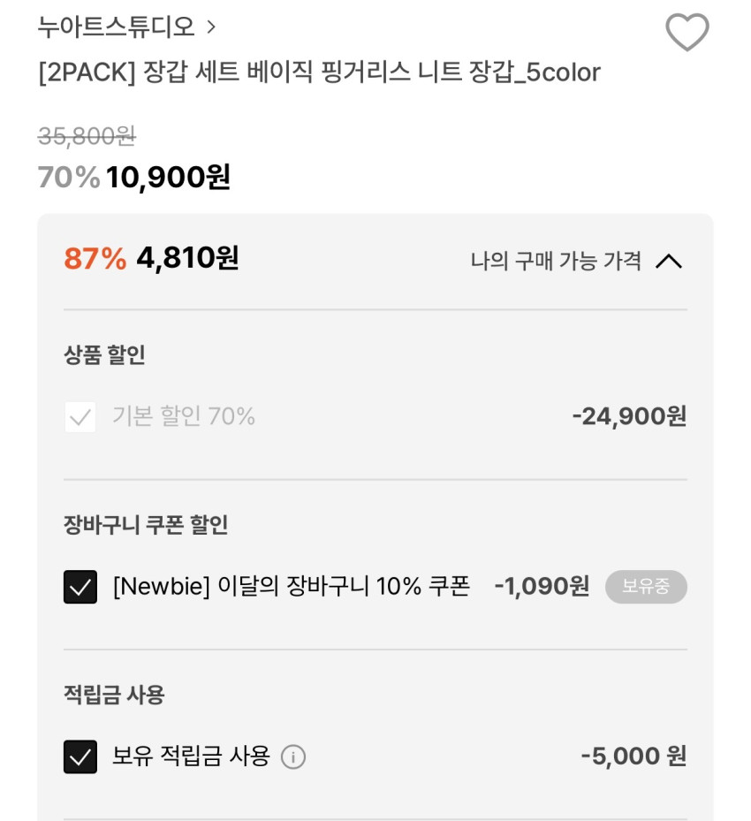Tap the 10,900원 sale price
Screen dimensions: 751x821
point(168,178)
